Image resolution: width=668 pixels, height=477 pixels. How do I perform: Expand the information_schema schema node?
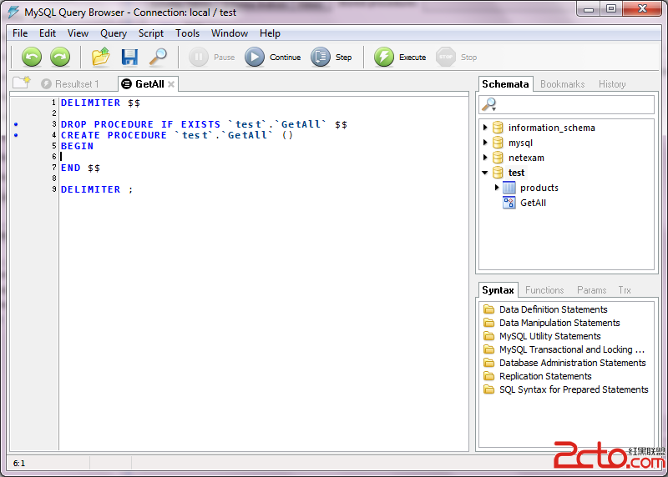point(485,128)
